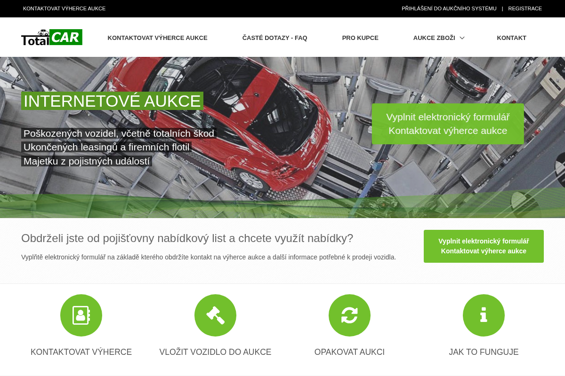The image size is (565, 376).
Task: Open the Aukce zboží menu item
Action: (434, 38)
